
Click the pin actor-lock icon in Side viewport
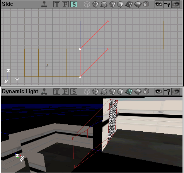(x=167, y=4)
